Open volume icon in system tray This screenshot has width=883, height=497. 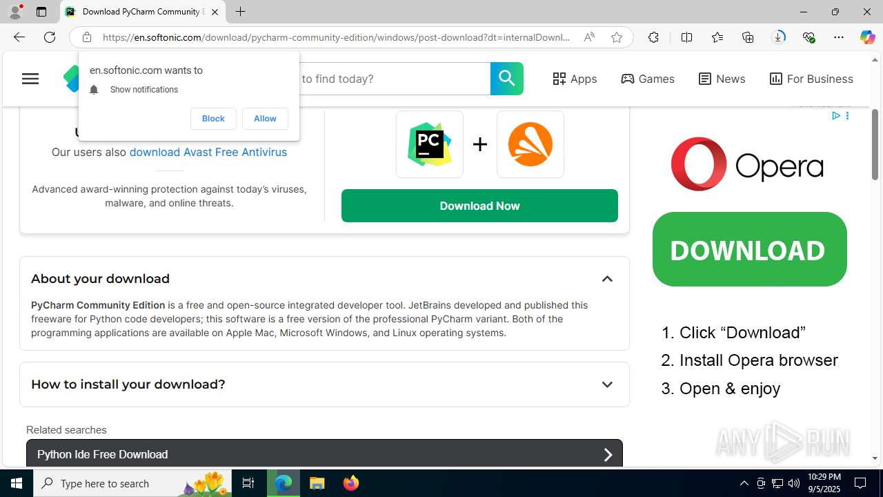(794, 483)
